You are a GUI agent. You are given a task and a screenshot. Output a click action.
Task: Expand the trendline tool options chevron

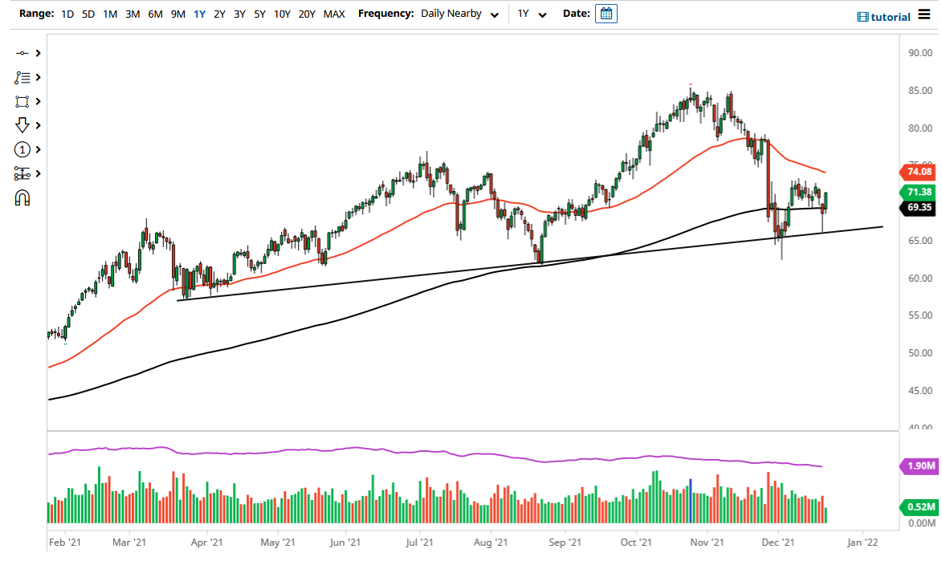coord(36,53)
